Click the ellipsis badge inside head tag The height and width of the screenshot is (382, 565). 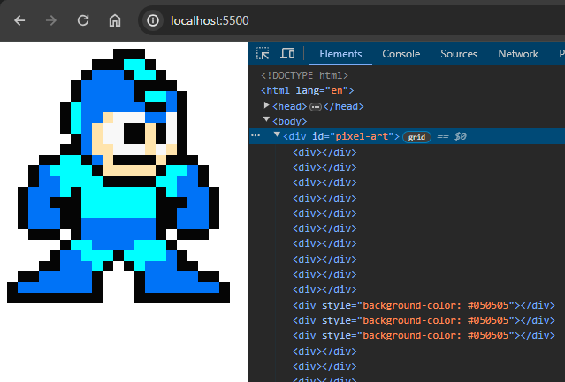(316, 107)
